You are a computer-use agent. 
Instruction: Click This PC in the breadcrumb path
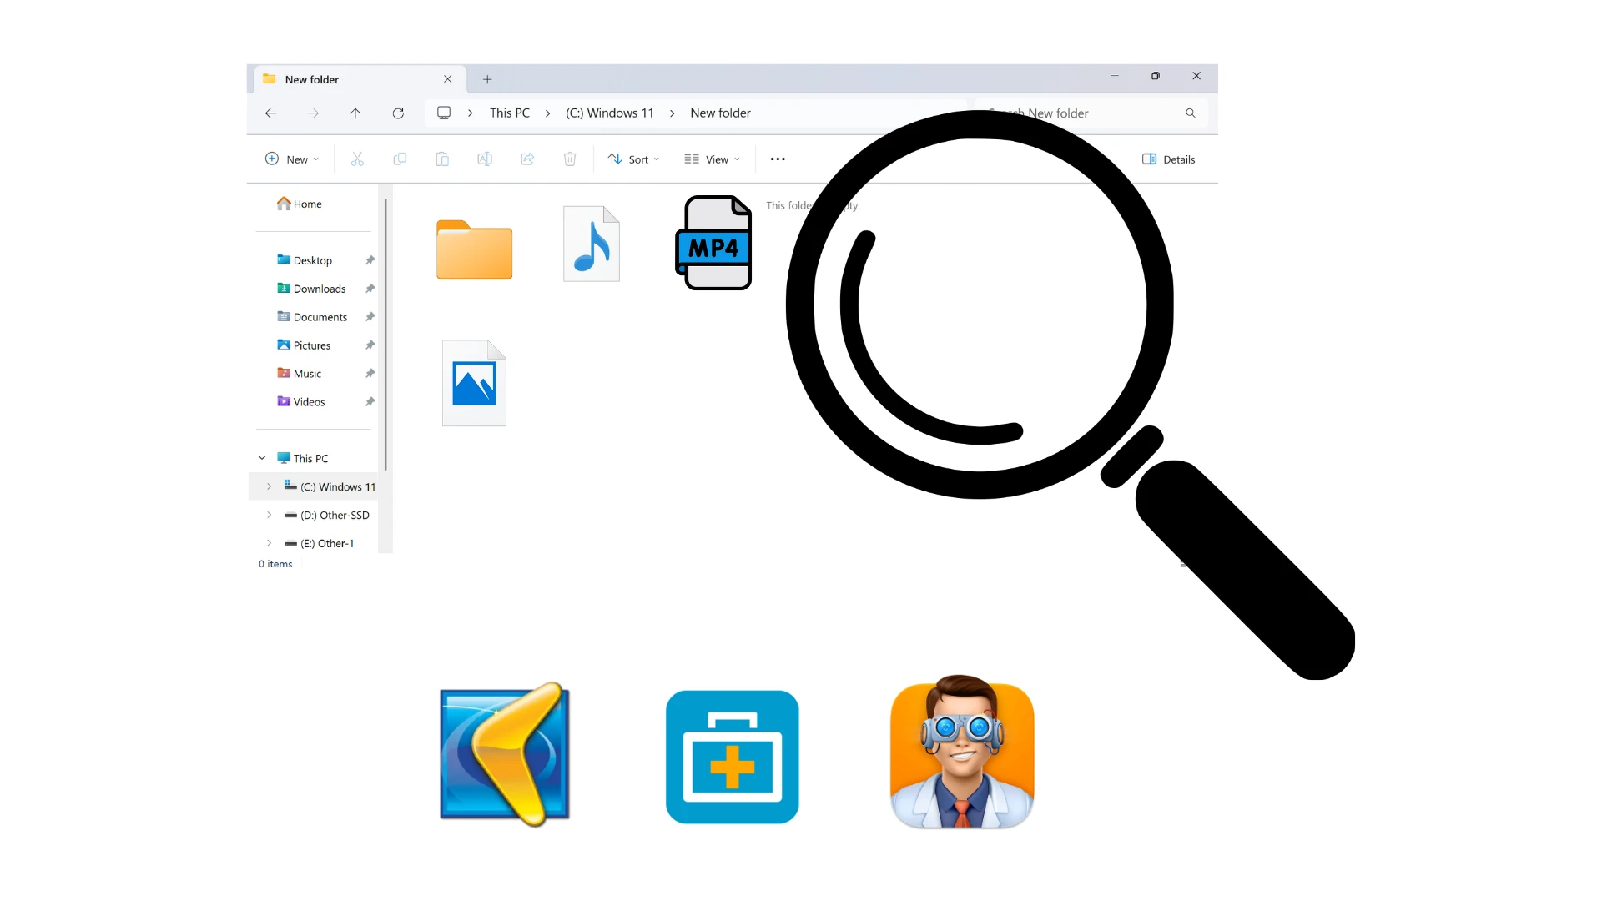coord(509,113)
